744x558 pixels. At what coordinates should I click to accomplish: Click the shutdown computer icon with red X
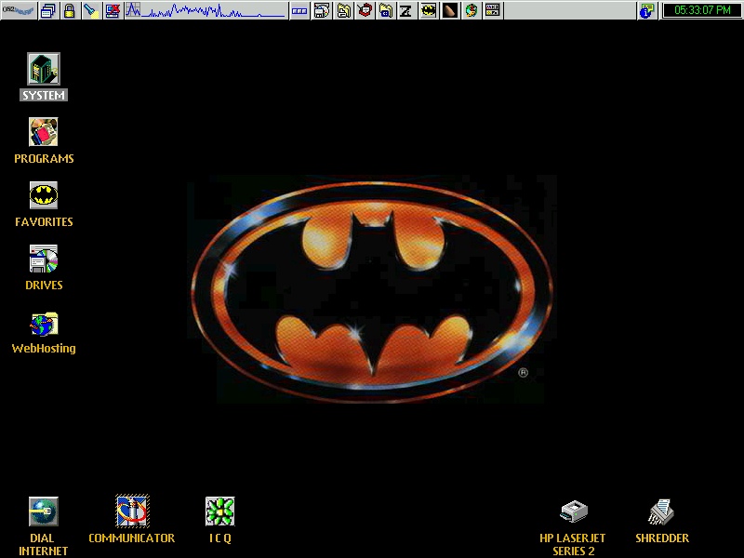click(x=113, y=10)
